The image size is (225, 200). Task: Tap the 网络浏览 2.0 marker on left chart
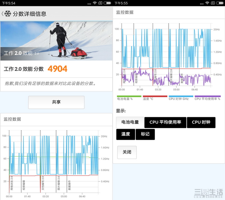tap(12, 183)
